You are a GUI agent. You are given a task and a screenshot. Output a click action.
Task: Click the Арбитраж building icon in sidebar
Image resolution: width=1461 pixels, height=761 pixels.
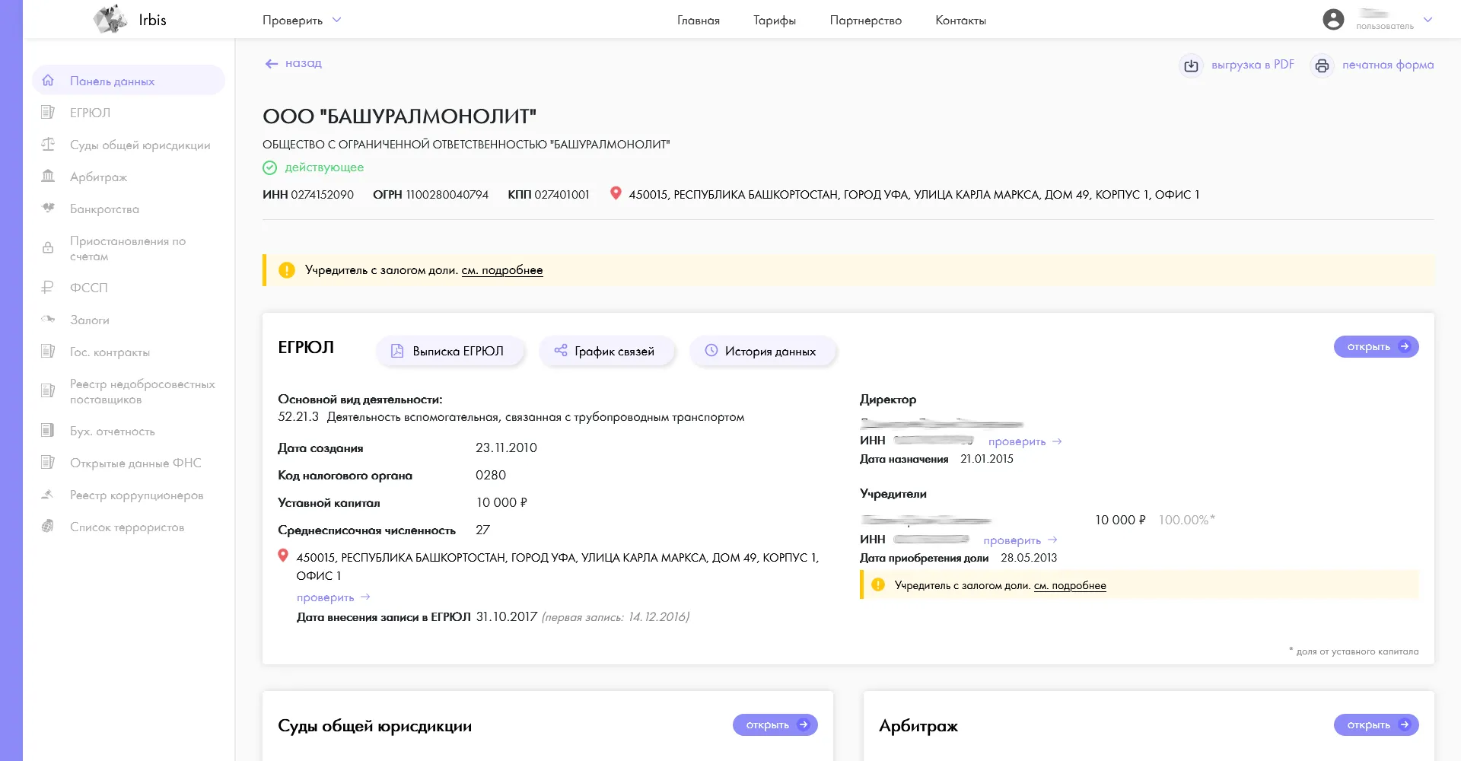(x=48, y=176)
